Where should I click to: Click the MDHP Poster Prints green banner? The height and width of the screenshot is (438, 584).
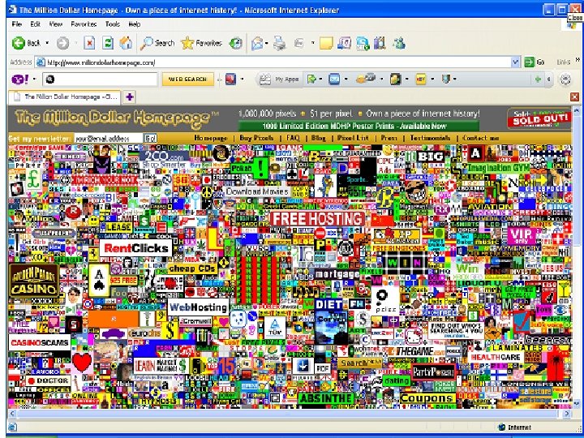pos(359,126)
